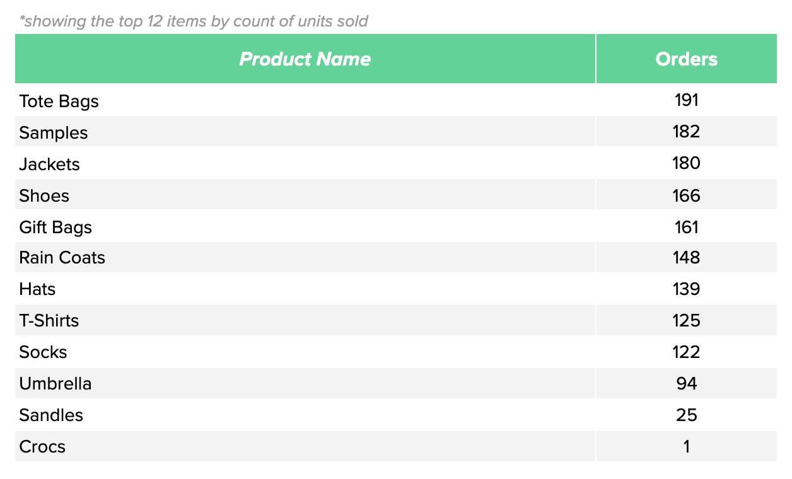Select the T-Shirts row label
The image size is (792, 479).
tap(49, 320)
